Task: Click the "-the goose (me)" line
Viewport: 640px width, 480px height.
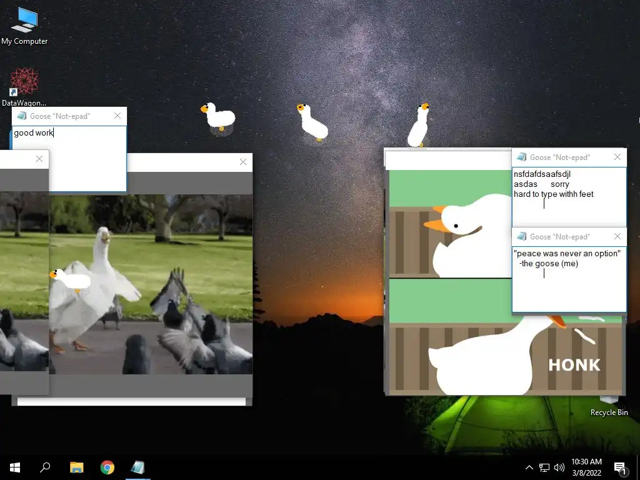Action: (x=549, y=264)
